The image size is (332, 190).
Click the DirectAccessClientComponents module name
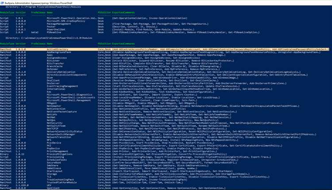(67, 75)
